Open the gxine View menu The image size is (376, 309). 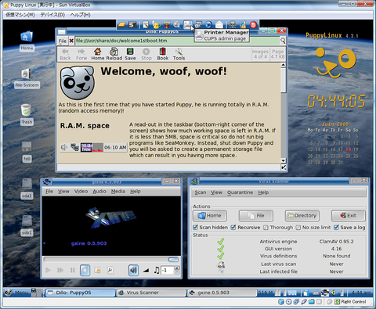tap(63, 192)
